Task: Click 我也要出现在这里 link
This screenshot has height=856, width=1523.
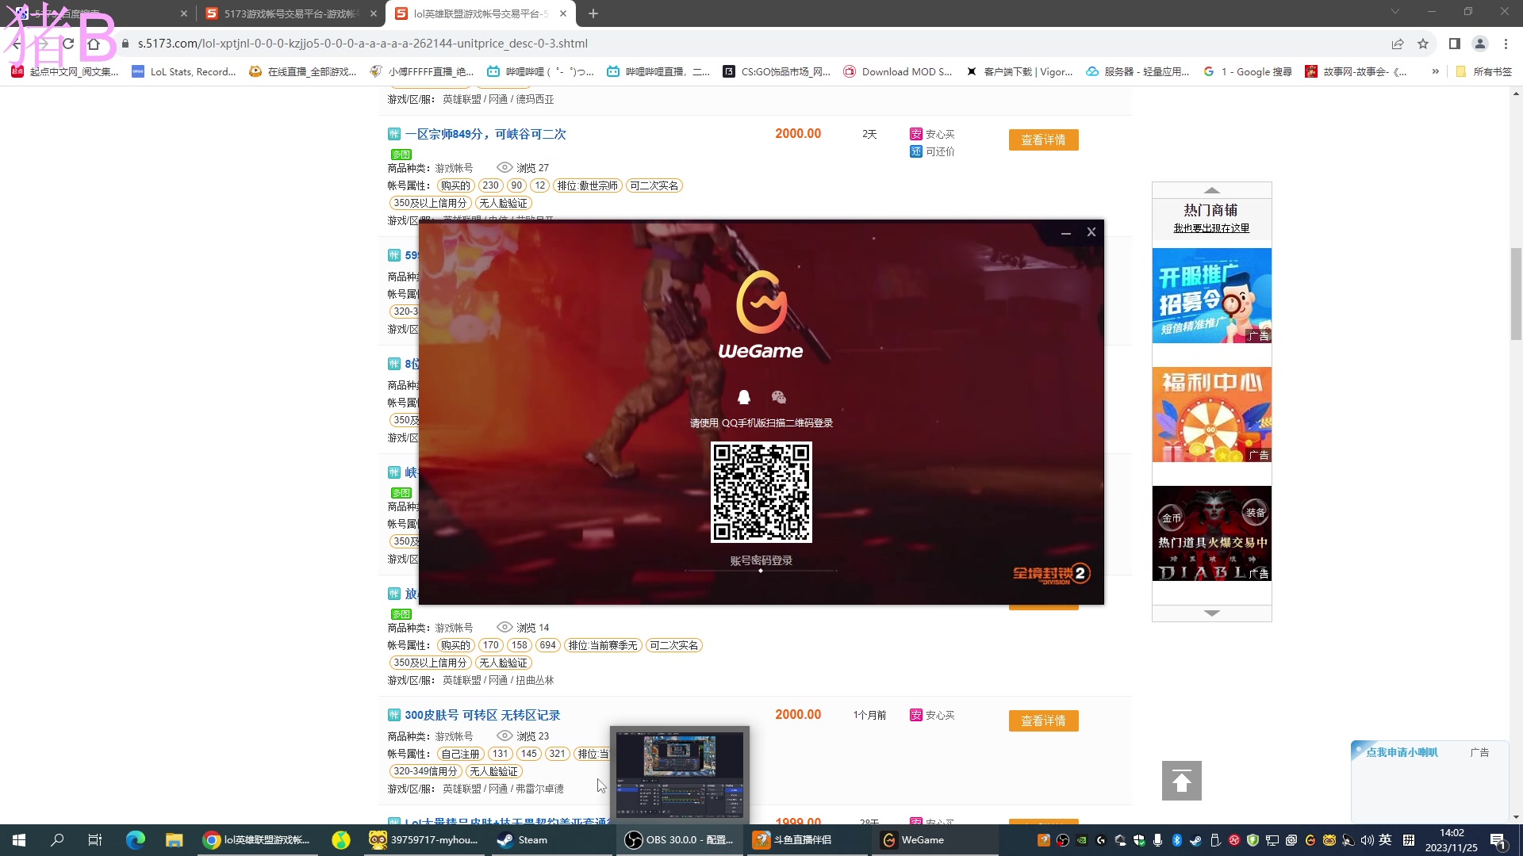Action: [x=1211, y=228]
